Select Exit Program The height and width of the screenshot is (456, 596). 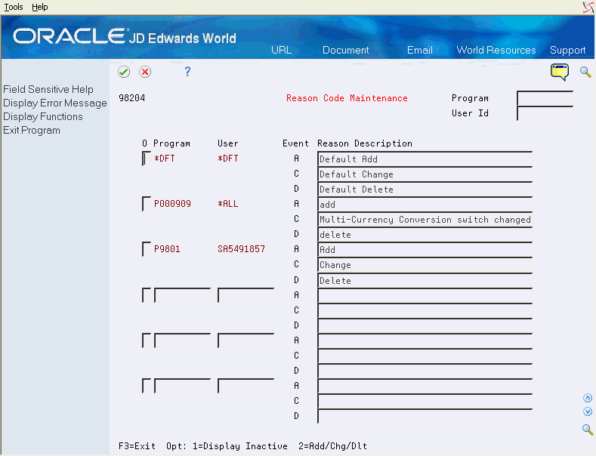coord(32,131)
